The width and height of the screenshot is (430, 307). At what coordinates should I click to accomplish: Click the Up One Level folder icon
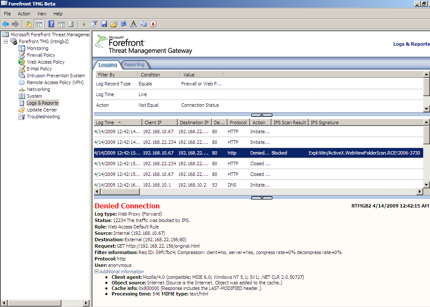[29, 24]
